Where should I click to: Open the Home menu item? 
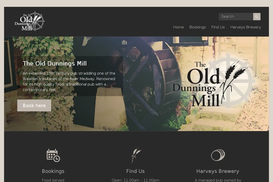(178, 27)
